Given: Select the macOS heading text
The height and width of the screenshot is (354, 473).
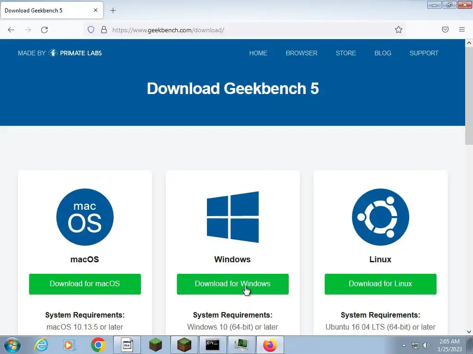Looking at the screenshot, I should pos(85,260).
